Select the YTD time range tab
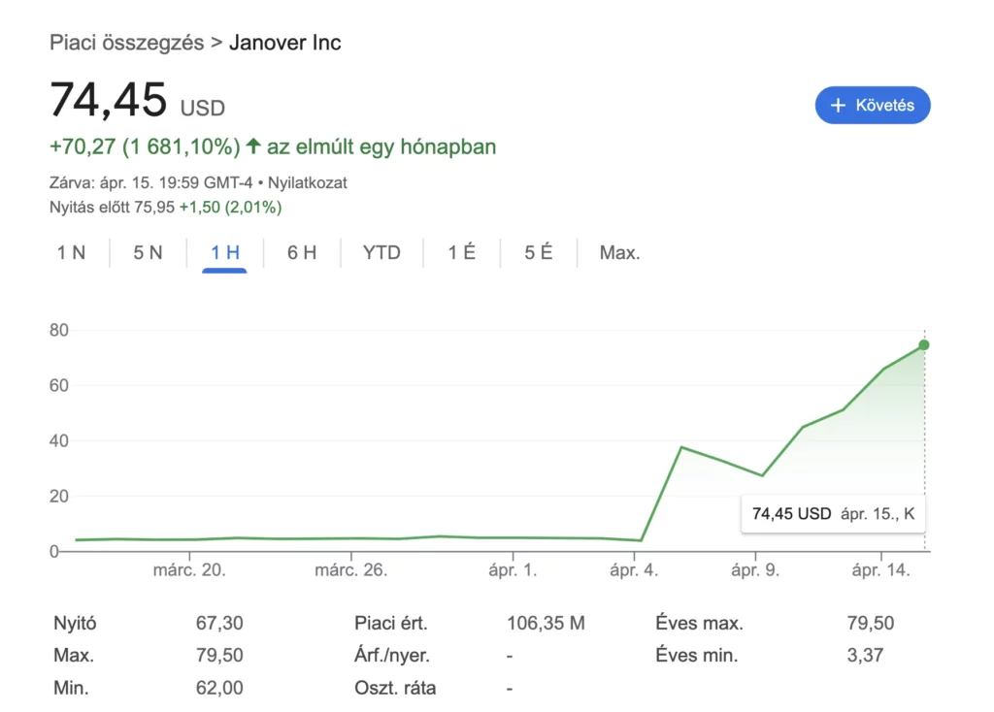This screenshot has width=994, height=712. point(381,253)
